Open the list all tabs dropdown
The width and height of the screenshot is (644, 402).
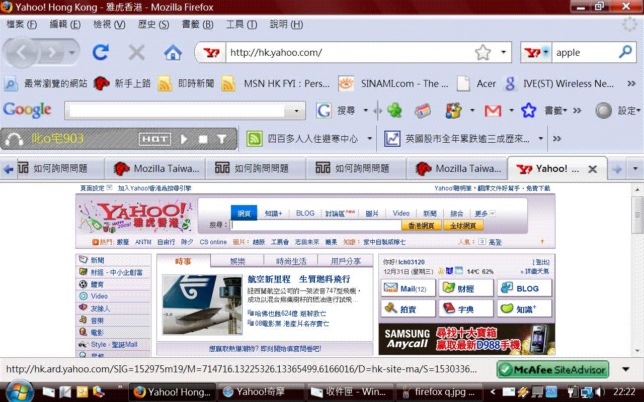pos(635,169)
